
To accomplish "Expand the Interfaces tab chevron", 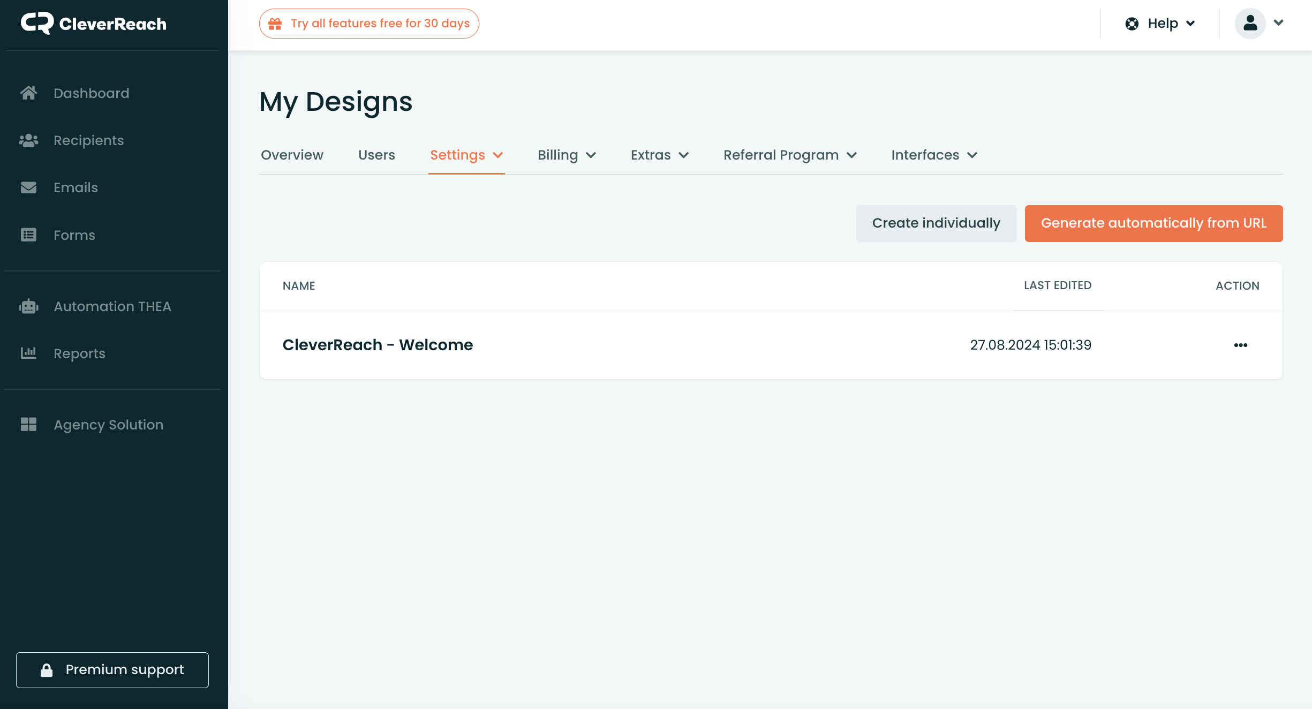I will [x=972, y=155].
